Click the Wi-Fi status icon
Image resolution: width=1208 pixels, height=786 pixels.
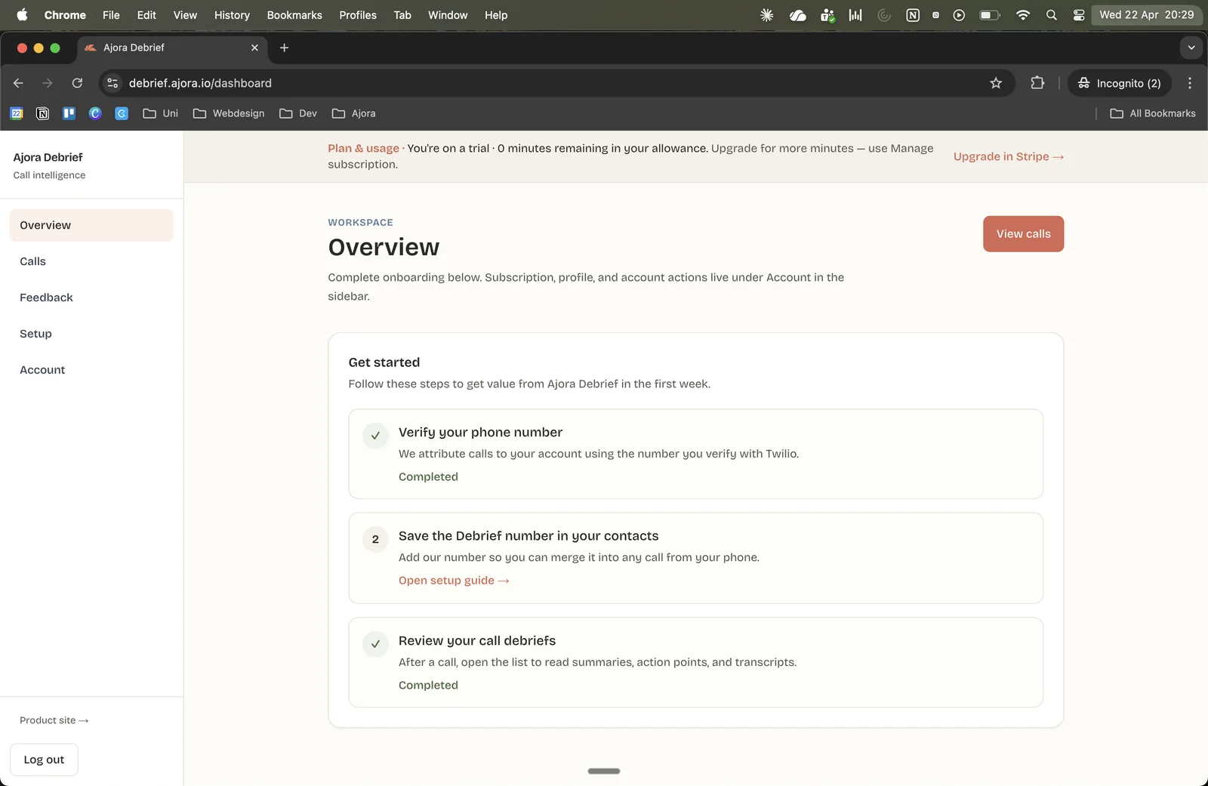[x=1023, y=15]
